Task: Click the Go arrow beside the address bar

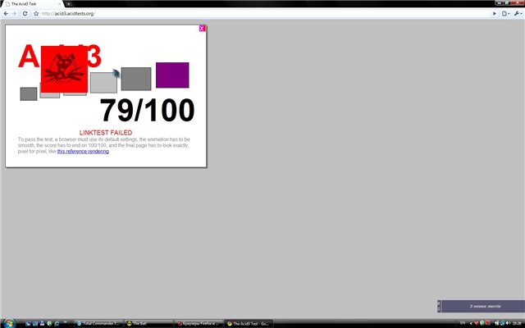Action: (495, 14)
